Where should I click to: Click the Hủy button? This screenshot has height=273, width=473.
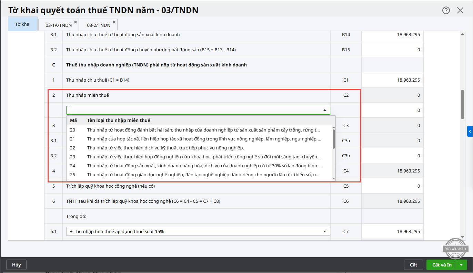(x=16, y=265)
